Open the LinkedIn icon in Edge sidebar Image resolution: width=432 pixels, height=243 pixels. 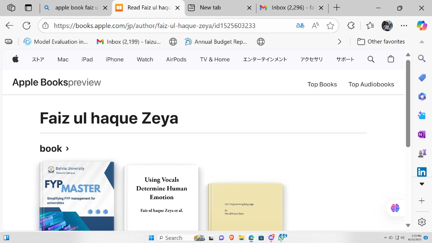[422, 172]
